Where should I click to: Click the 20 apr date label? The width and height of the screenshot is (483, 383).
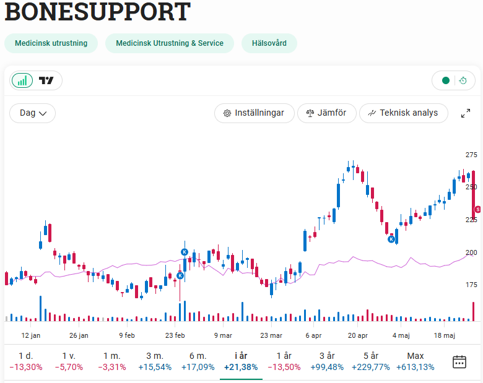tap(358, 335)
